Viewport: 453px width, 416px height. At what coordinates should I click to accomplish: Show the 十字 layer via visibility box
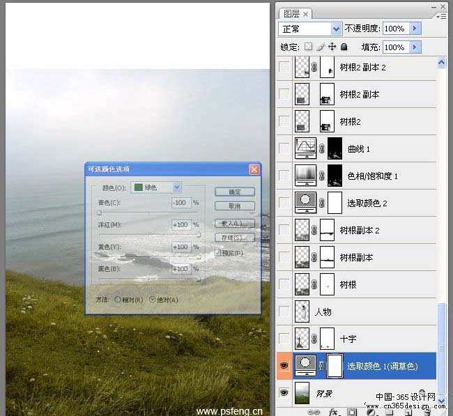coord(284,338)
